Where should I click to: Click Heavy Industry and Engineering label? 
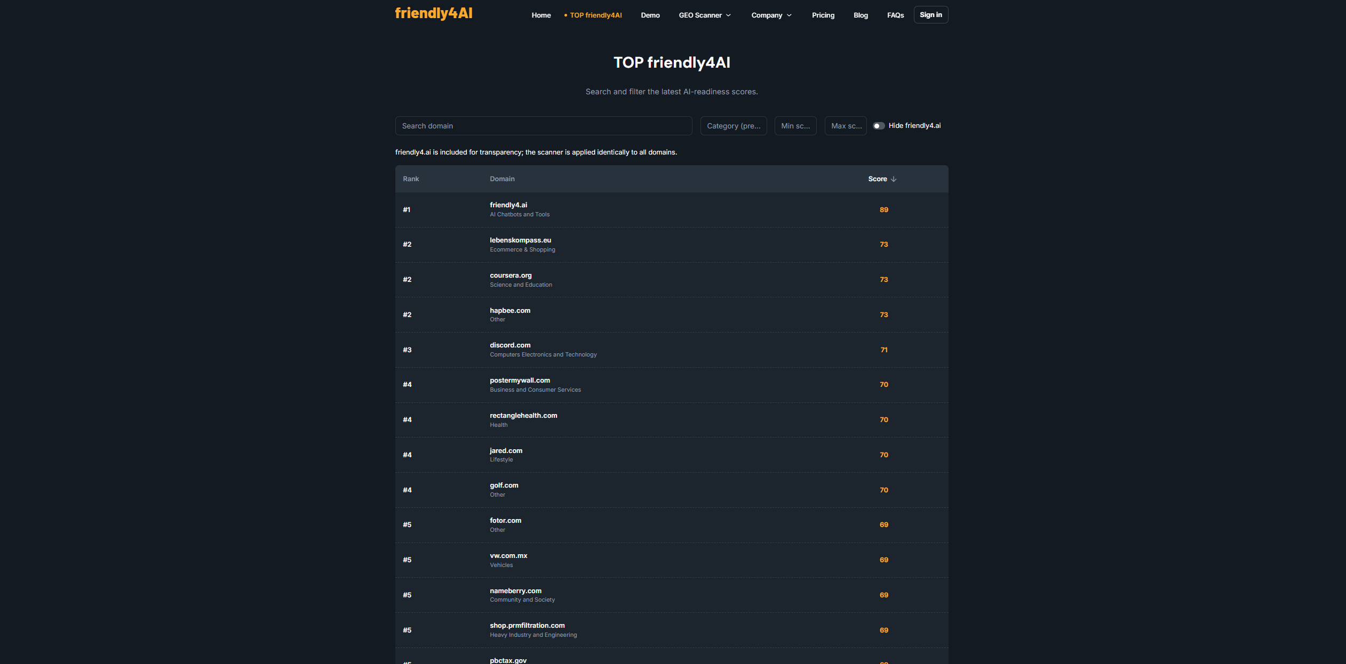tap(533, 635)
